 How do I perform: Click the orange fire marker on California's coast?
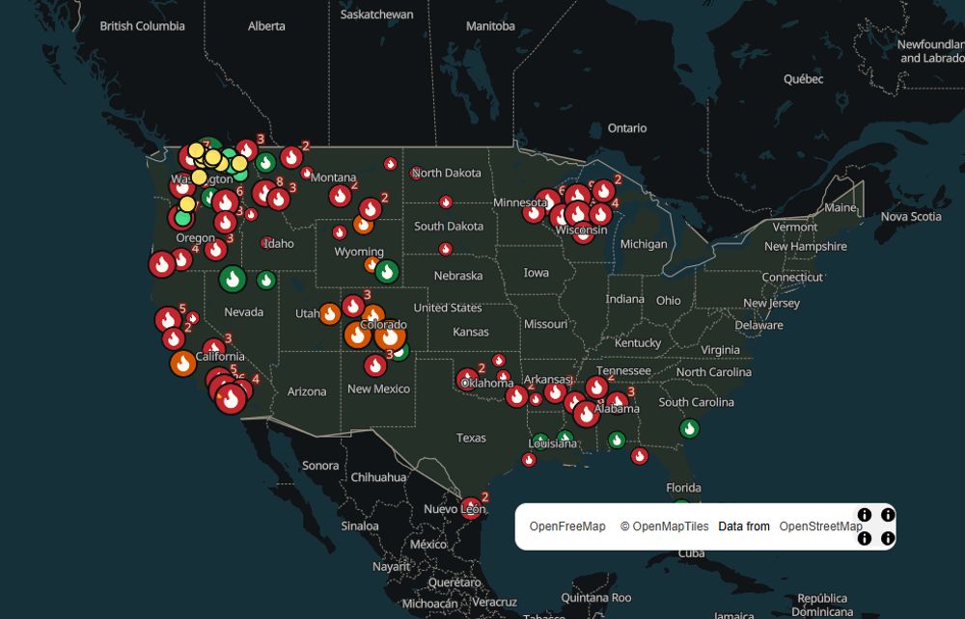(182, 363)
